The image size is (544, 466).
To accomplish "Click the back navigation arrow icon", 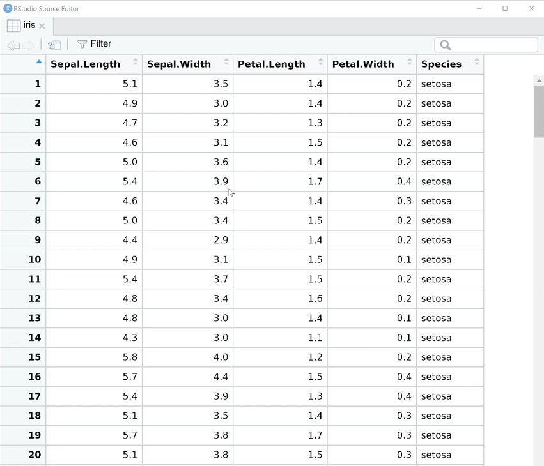I will [x=13, y=45].
